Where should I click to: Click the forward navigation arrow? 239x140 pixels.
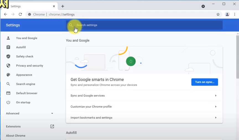pyautogui.click(x=13, y=14)
